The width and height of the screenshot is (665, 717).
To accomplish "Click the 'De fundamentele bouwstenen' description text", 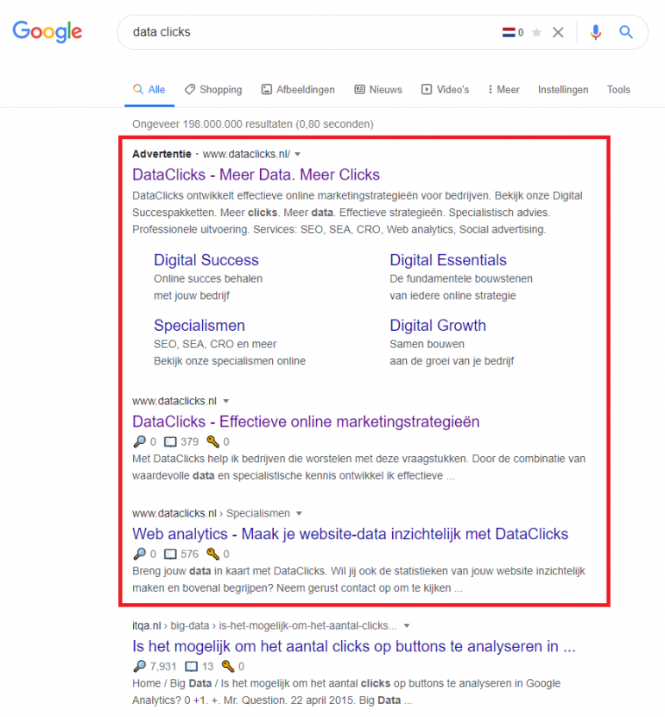I will pyautogui.click(x=460, y=278).
